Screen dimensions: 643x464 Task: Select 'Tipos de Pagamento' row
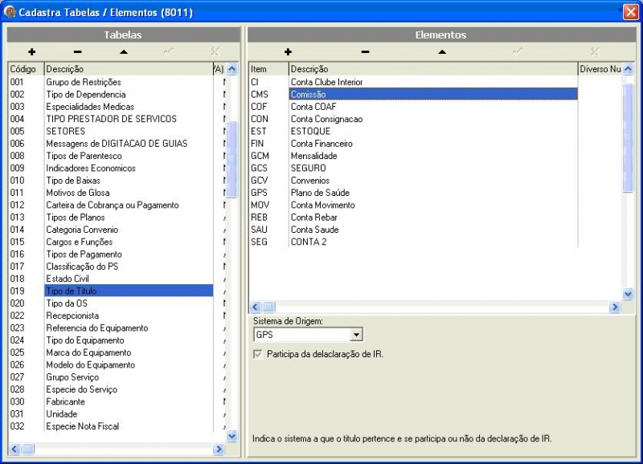[117, 254]
